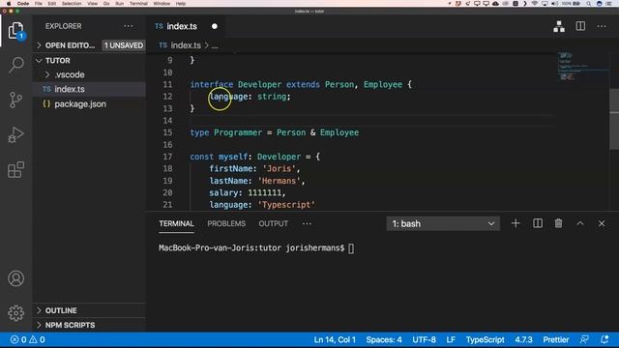
Task: Open the Selection menu
Action: pyautogui.click(x=72, y=4)
